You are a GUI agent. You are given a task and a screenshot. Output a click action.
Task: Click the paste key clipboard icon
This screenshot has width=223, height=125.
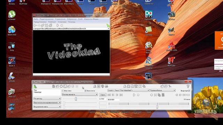tap(163, 95)
